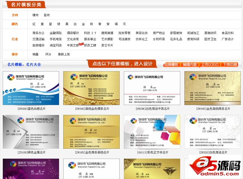
Task: Filter templates by 灰 color
Action: pyautogui.click(x=124, y=24)
